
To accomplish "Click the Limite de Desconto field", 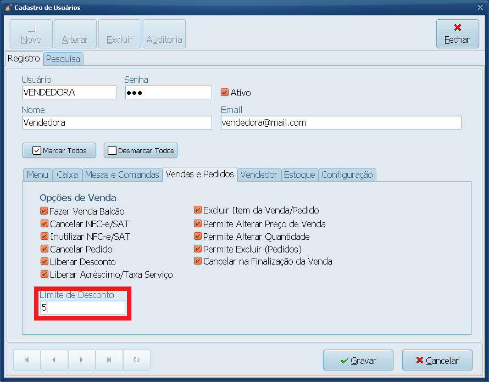I will 82,308.
